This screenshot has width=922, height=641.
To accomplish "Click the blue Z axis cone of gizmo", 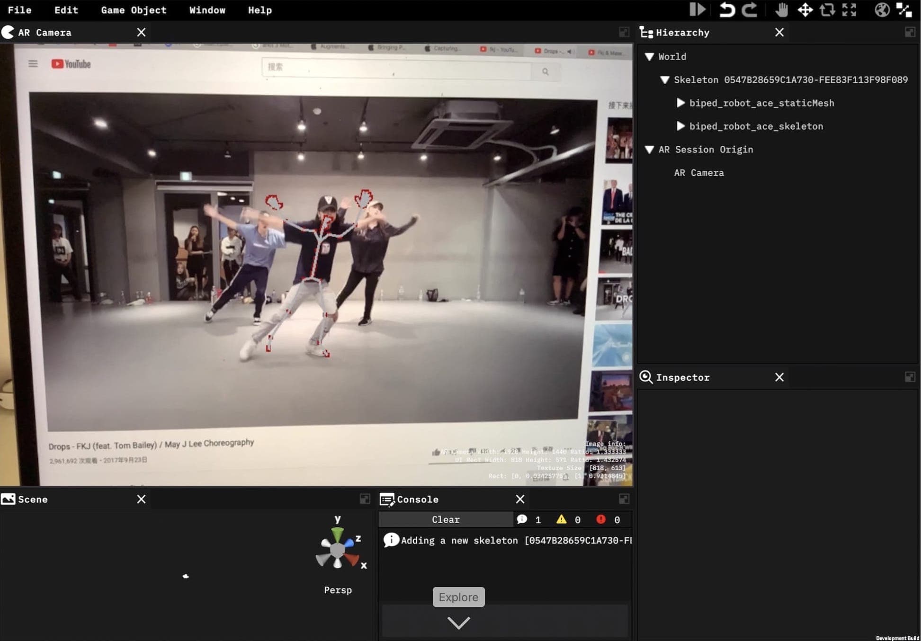I will pyautogui.click(x=349, y=543).
